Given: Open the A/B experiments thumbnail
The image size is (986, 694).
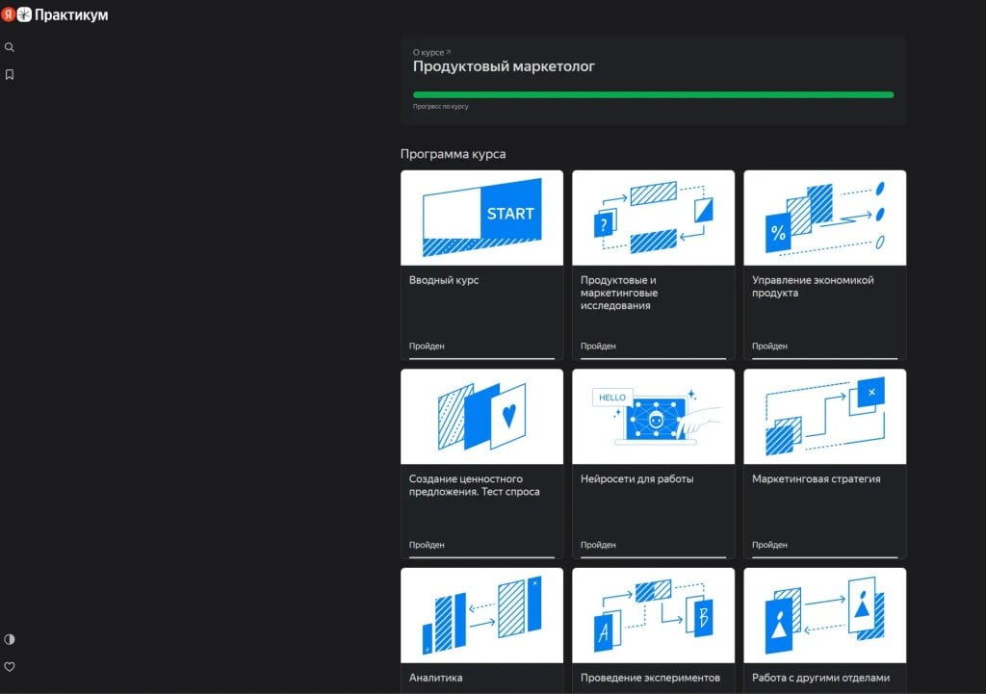Looking at the screenshot, I should (654, 615).
